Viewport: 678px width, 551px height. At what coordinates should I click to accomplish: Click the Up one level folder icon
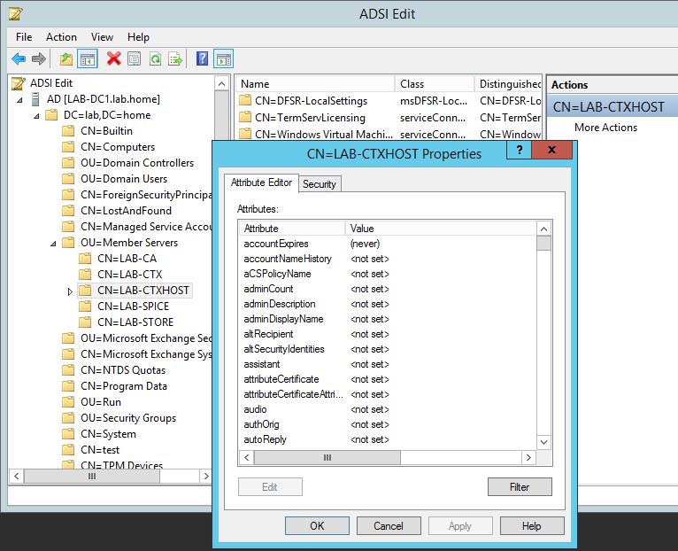coord(66,59)
